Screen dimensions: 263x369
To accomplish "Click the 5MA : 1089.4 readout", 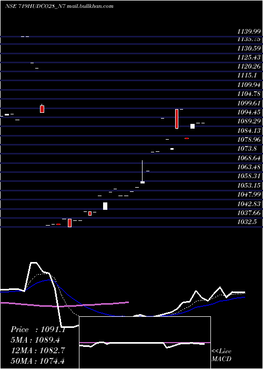I will [x=35, y=340].
